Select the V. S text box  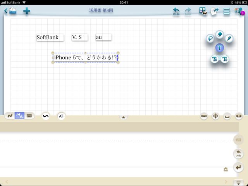click(x=80, y=37)
